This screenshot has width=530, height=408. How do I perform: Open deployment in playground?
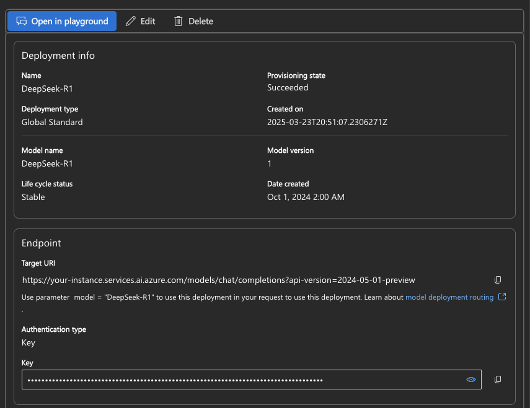62,21
